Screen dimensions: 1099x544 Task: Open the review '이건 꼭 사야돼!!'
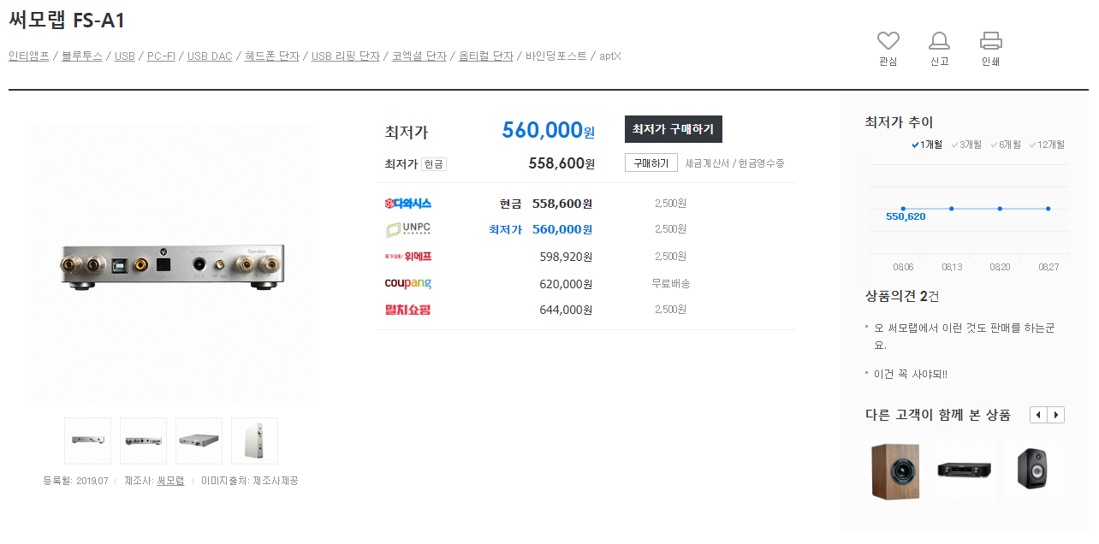(911, 374)
